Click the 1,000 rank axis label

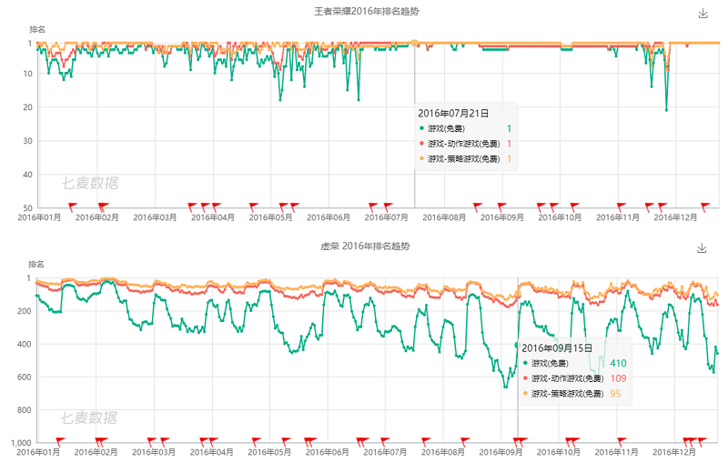(21, 443)
